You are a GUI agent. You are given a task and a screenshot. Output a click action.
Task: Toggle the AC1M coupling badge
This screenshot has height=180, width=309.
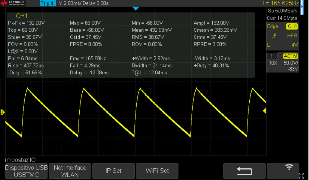(x=290, y=56)
